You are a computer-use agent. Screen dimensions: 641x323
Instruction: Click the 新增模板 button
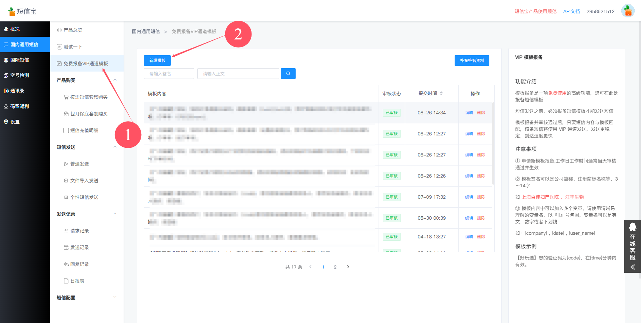coord(157,61)
